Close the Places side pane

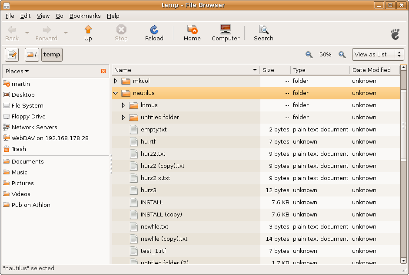pos(103,71)
